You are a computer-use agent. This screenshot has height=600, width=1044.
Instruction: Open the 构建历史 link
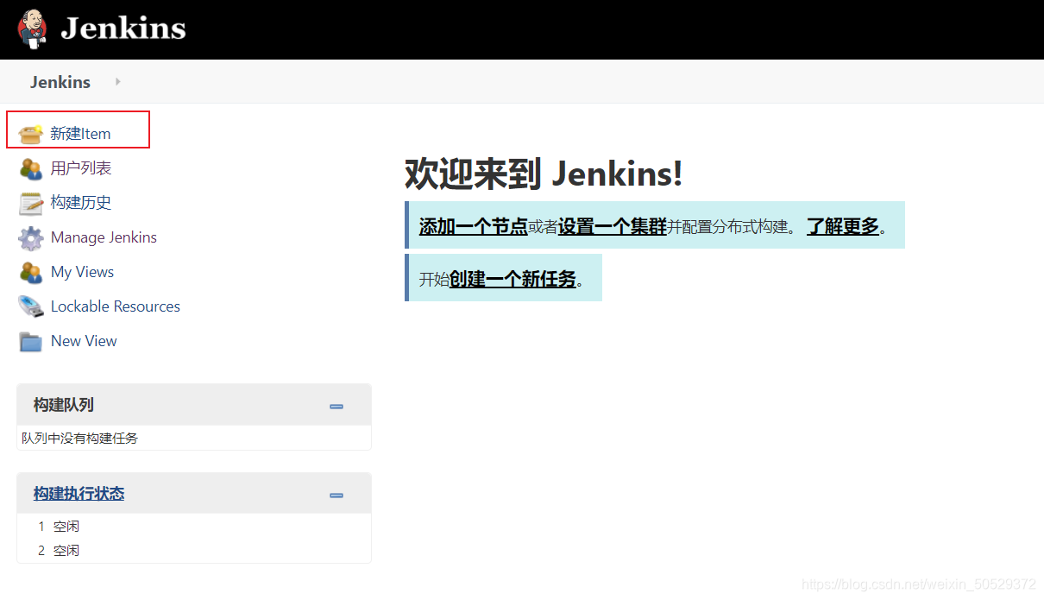coord(81,203)
